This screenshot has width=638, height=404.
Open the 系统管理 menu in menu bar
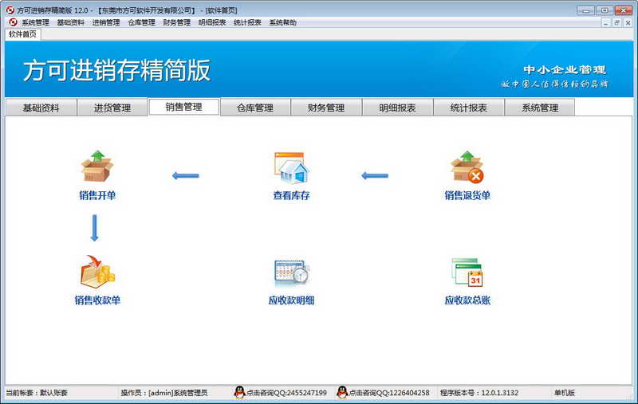click(36, 23)
